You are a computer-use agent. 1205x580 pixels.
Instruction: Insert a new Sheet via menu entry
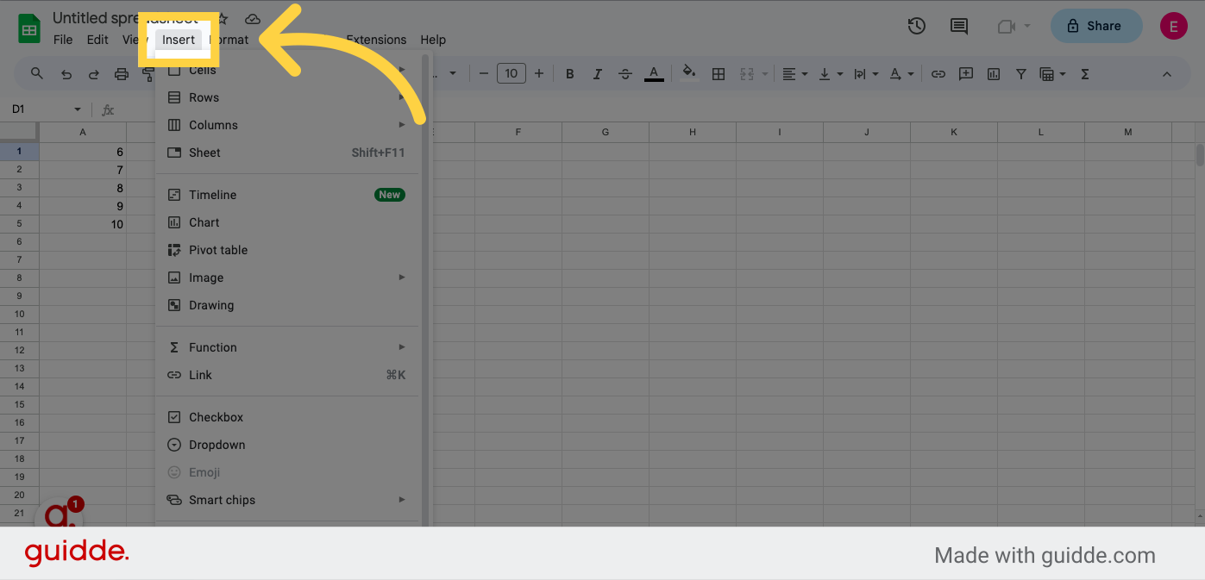pyautogui.click(x=204, y=153)
